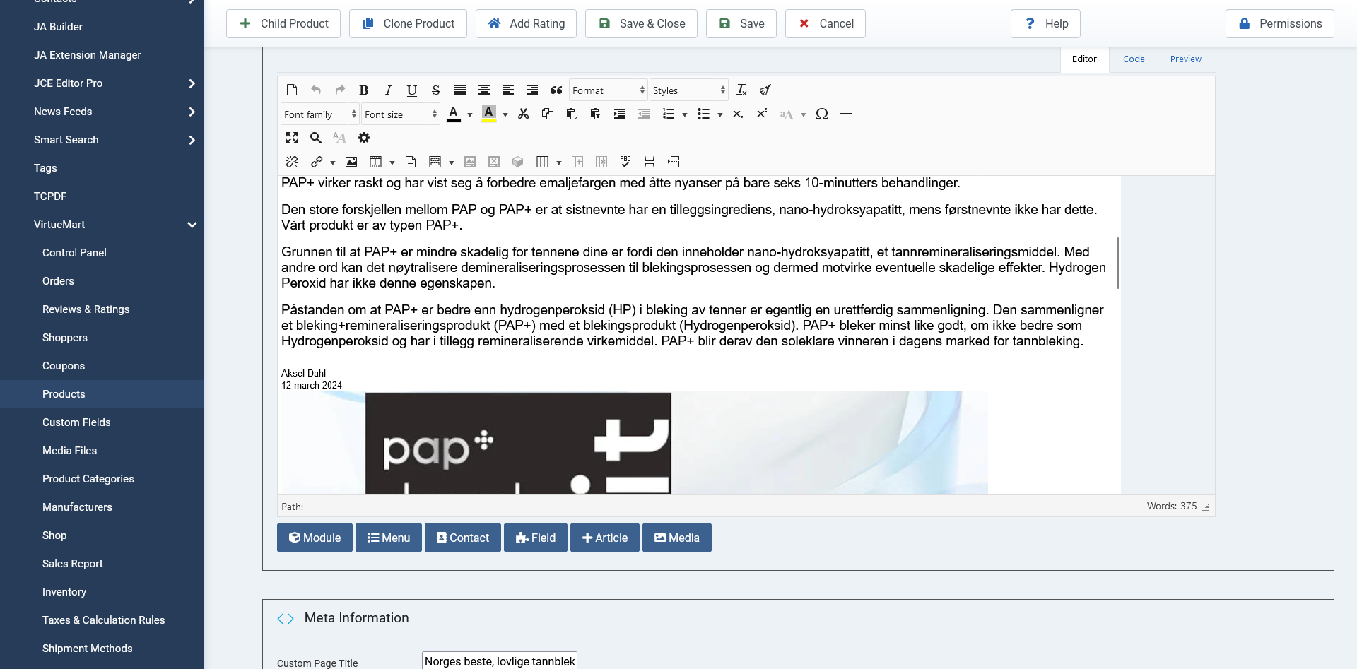Insert an image using the picture icon
Viewport: 1357px width, 669px height.
351,162
